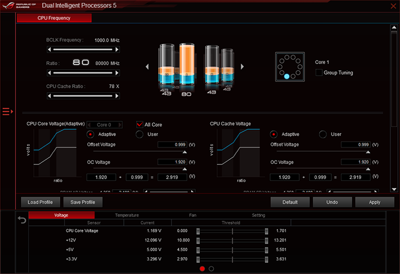
Task: Show next cores with right carousel arrow
Action: tap(242, 67)
